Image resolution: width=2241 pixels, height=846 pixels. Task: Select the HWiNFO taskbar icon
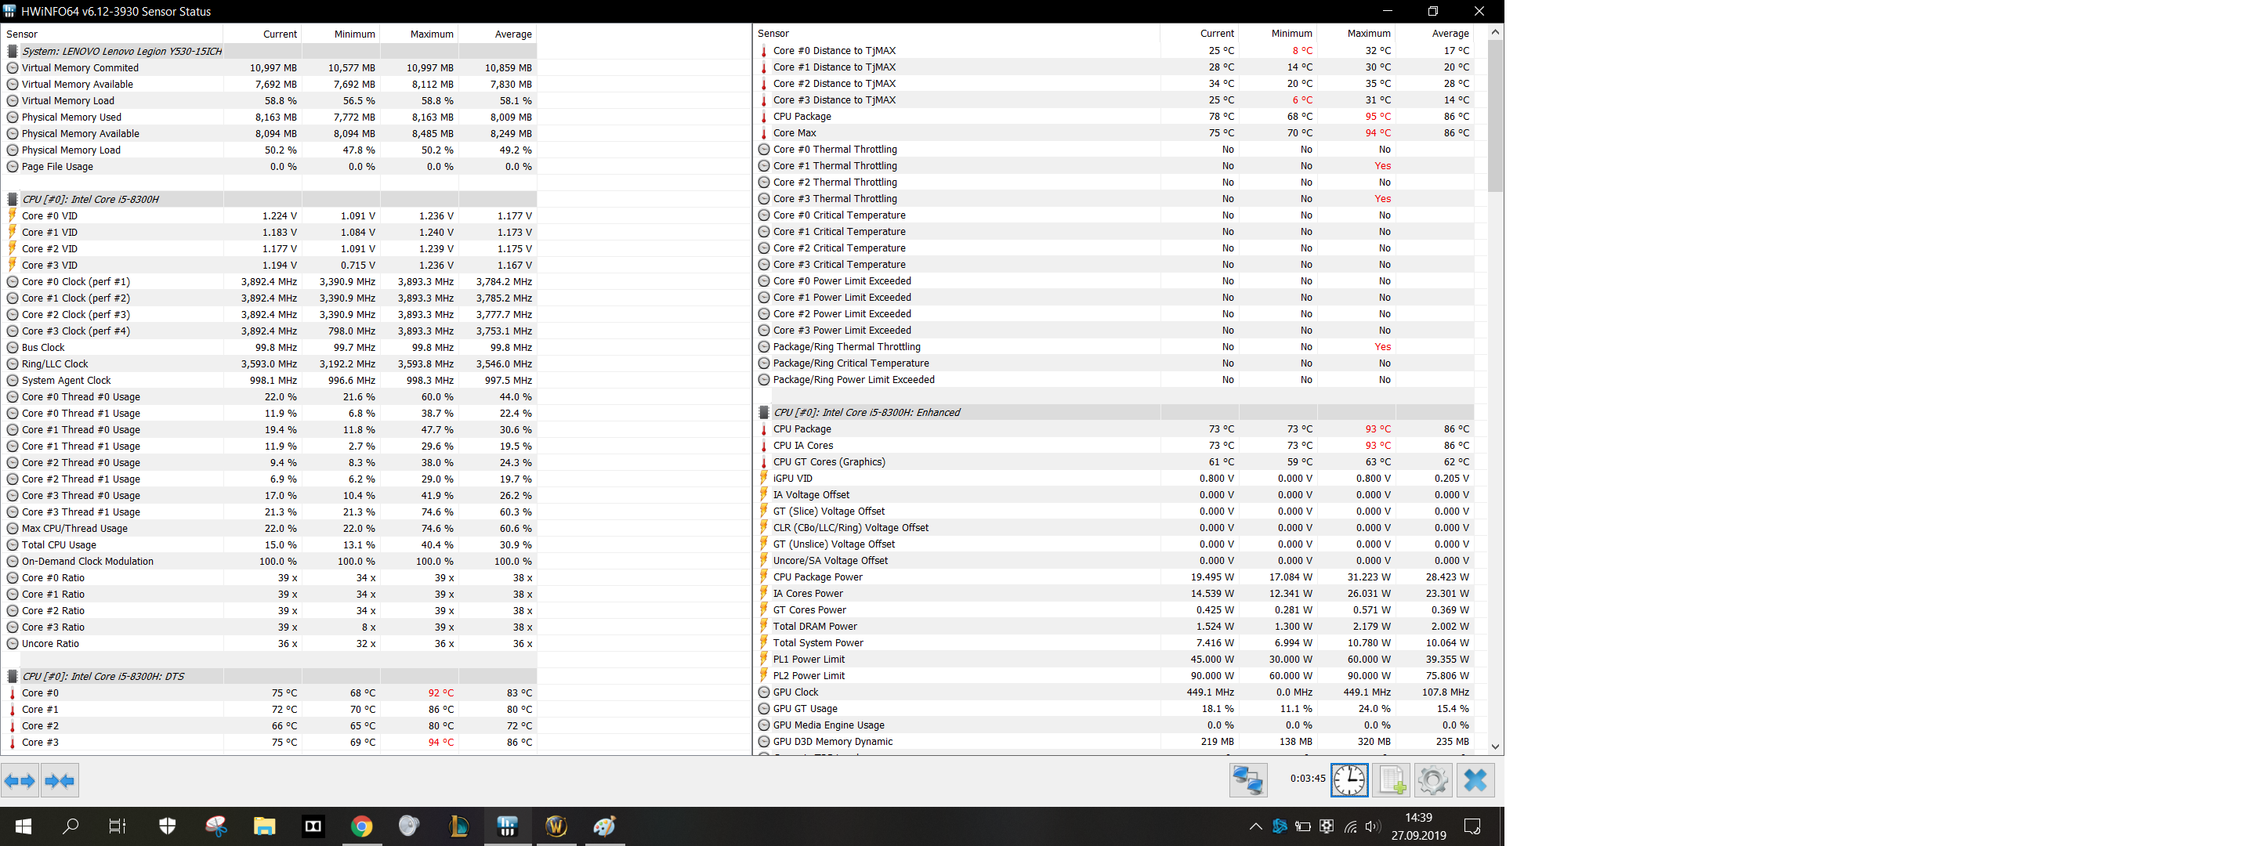coord(507,826)
